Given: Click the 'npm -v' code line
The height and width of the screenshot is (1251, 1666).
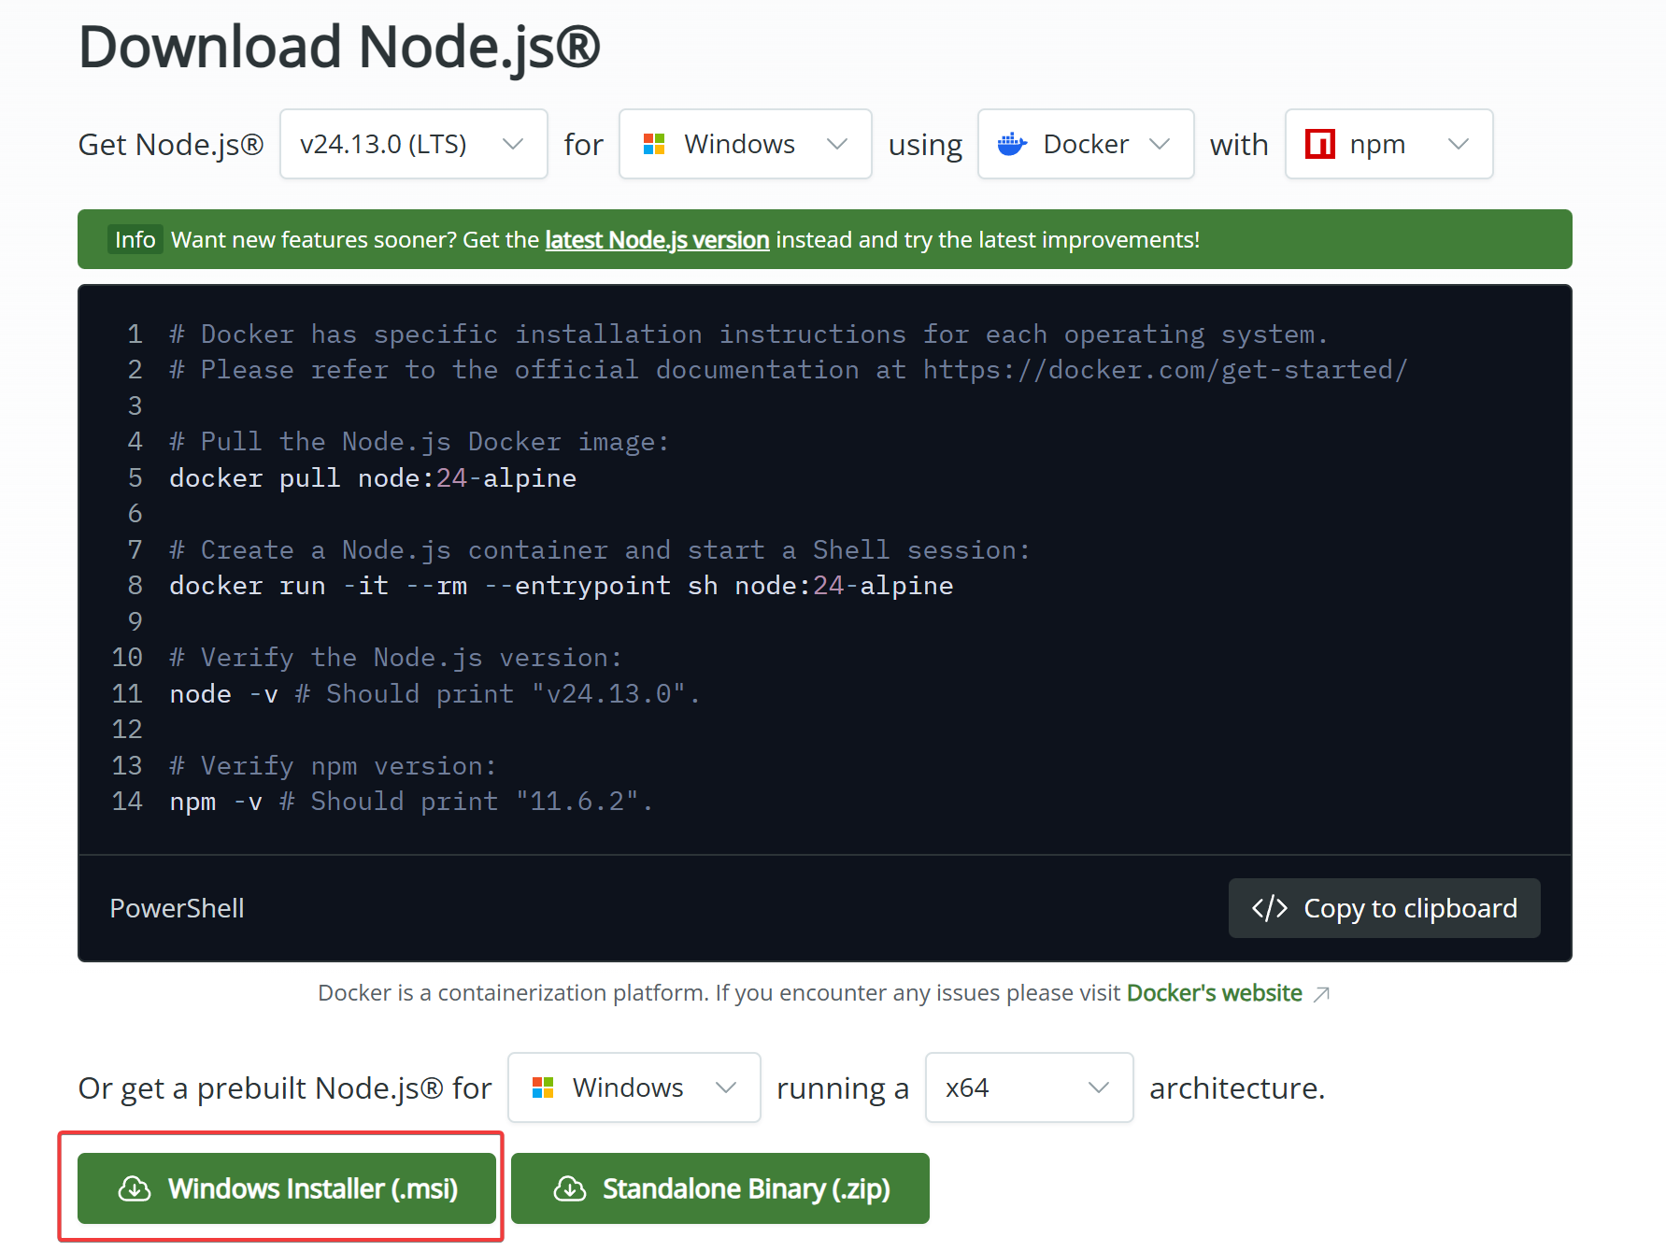Looking at the screenshot, I should 411,802.
